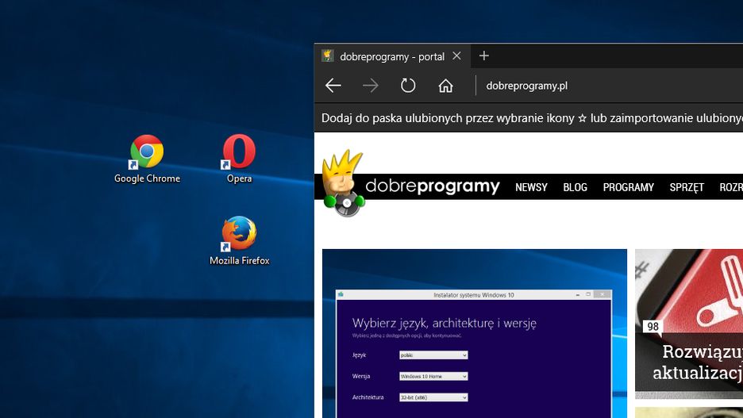
Task: Open the Architektura dropdown
Action: pyautogui.click(x=433, y=397)
